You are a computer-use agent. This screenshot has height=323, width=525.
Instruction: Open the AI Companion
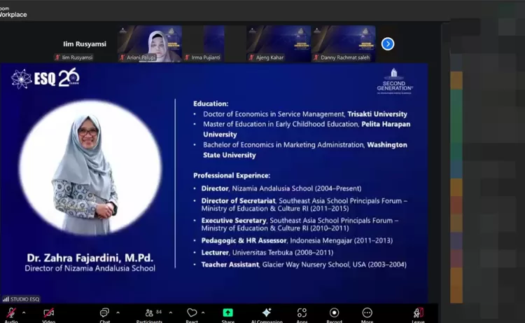coord(267,315)
